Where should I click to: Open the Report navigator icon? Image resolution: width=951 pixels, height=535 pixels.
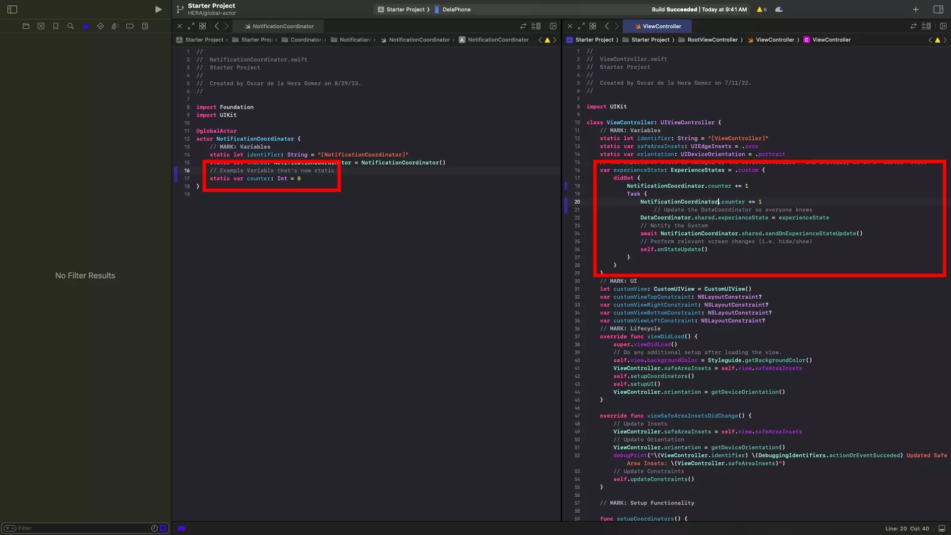(x=145, y=26)
